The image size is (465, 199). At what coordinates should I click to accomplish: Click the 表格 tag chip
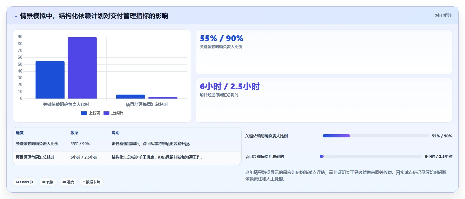[48, 182]
